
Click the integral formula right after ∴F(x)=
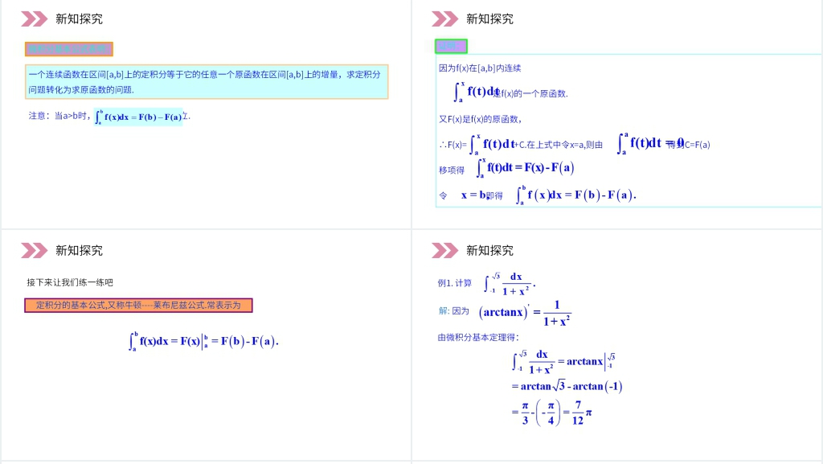pos(491,144)
